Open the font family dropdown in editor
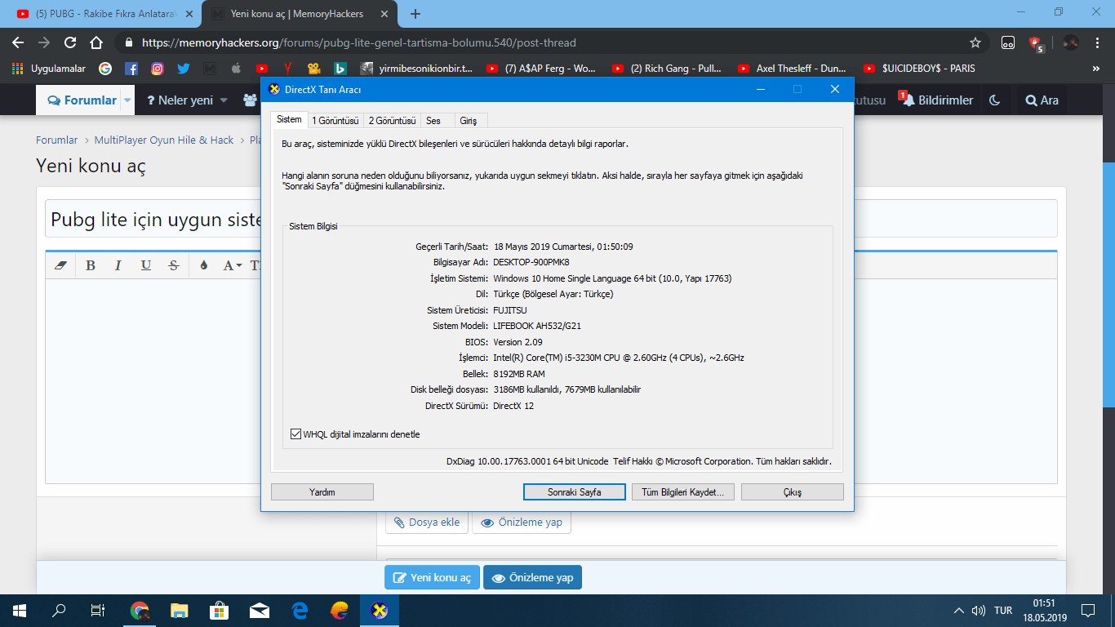1115x627 pixels. point(233,265)
